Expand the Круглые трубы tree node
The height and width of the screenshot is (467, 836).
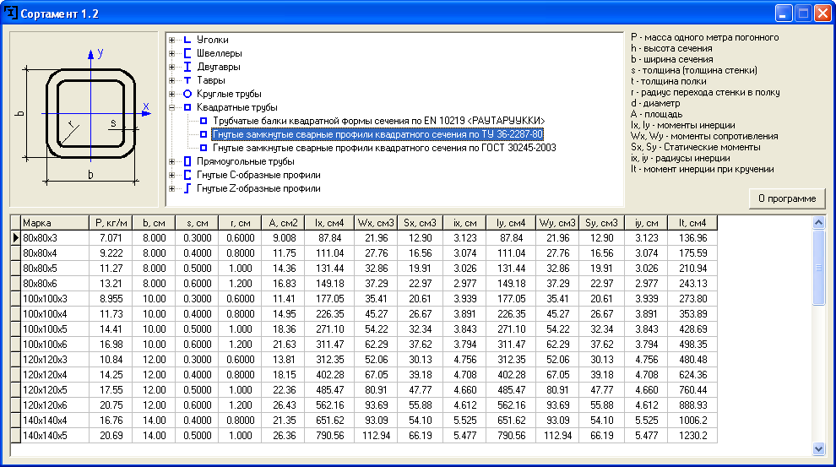(171, 94)
